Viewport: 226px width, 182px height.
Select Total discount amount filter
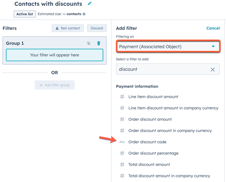pyautogui.click(x=149, y=165)
